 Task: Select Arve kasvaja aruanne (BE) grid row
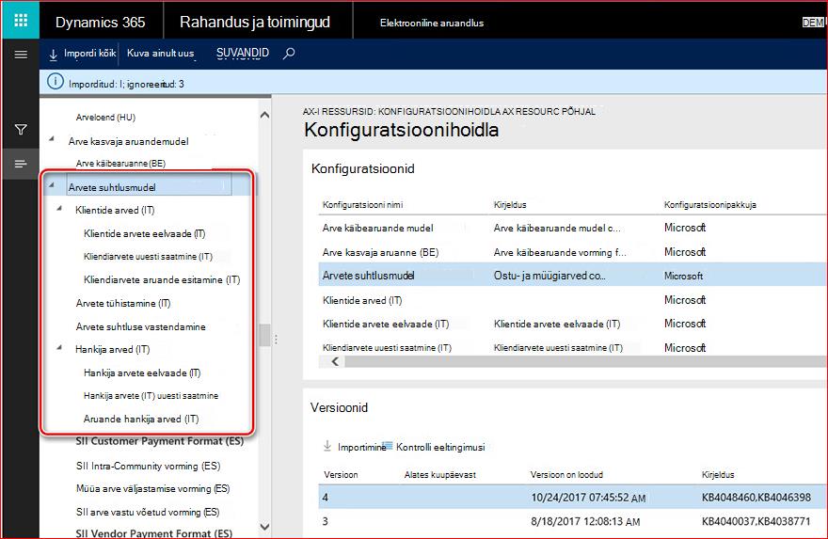[x=572, y=252]
